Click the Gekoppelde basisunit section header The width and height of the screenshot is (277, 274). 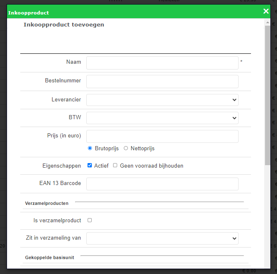(50, 257)
